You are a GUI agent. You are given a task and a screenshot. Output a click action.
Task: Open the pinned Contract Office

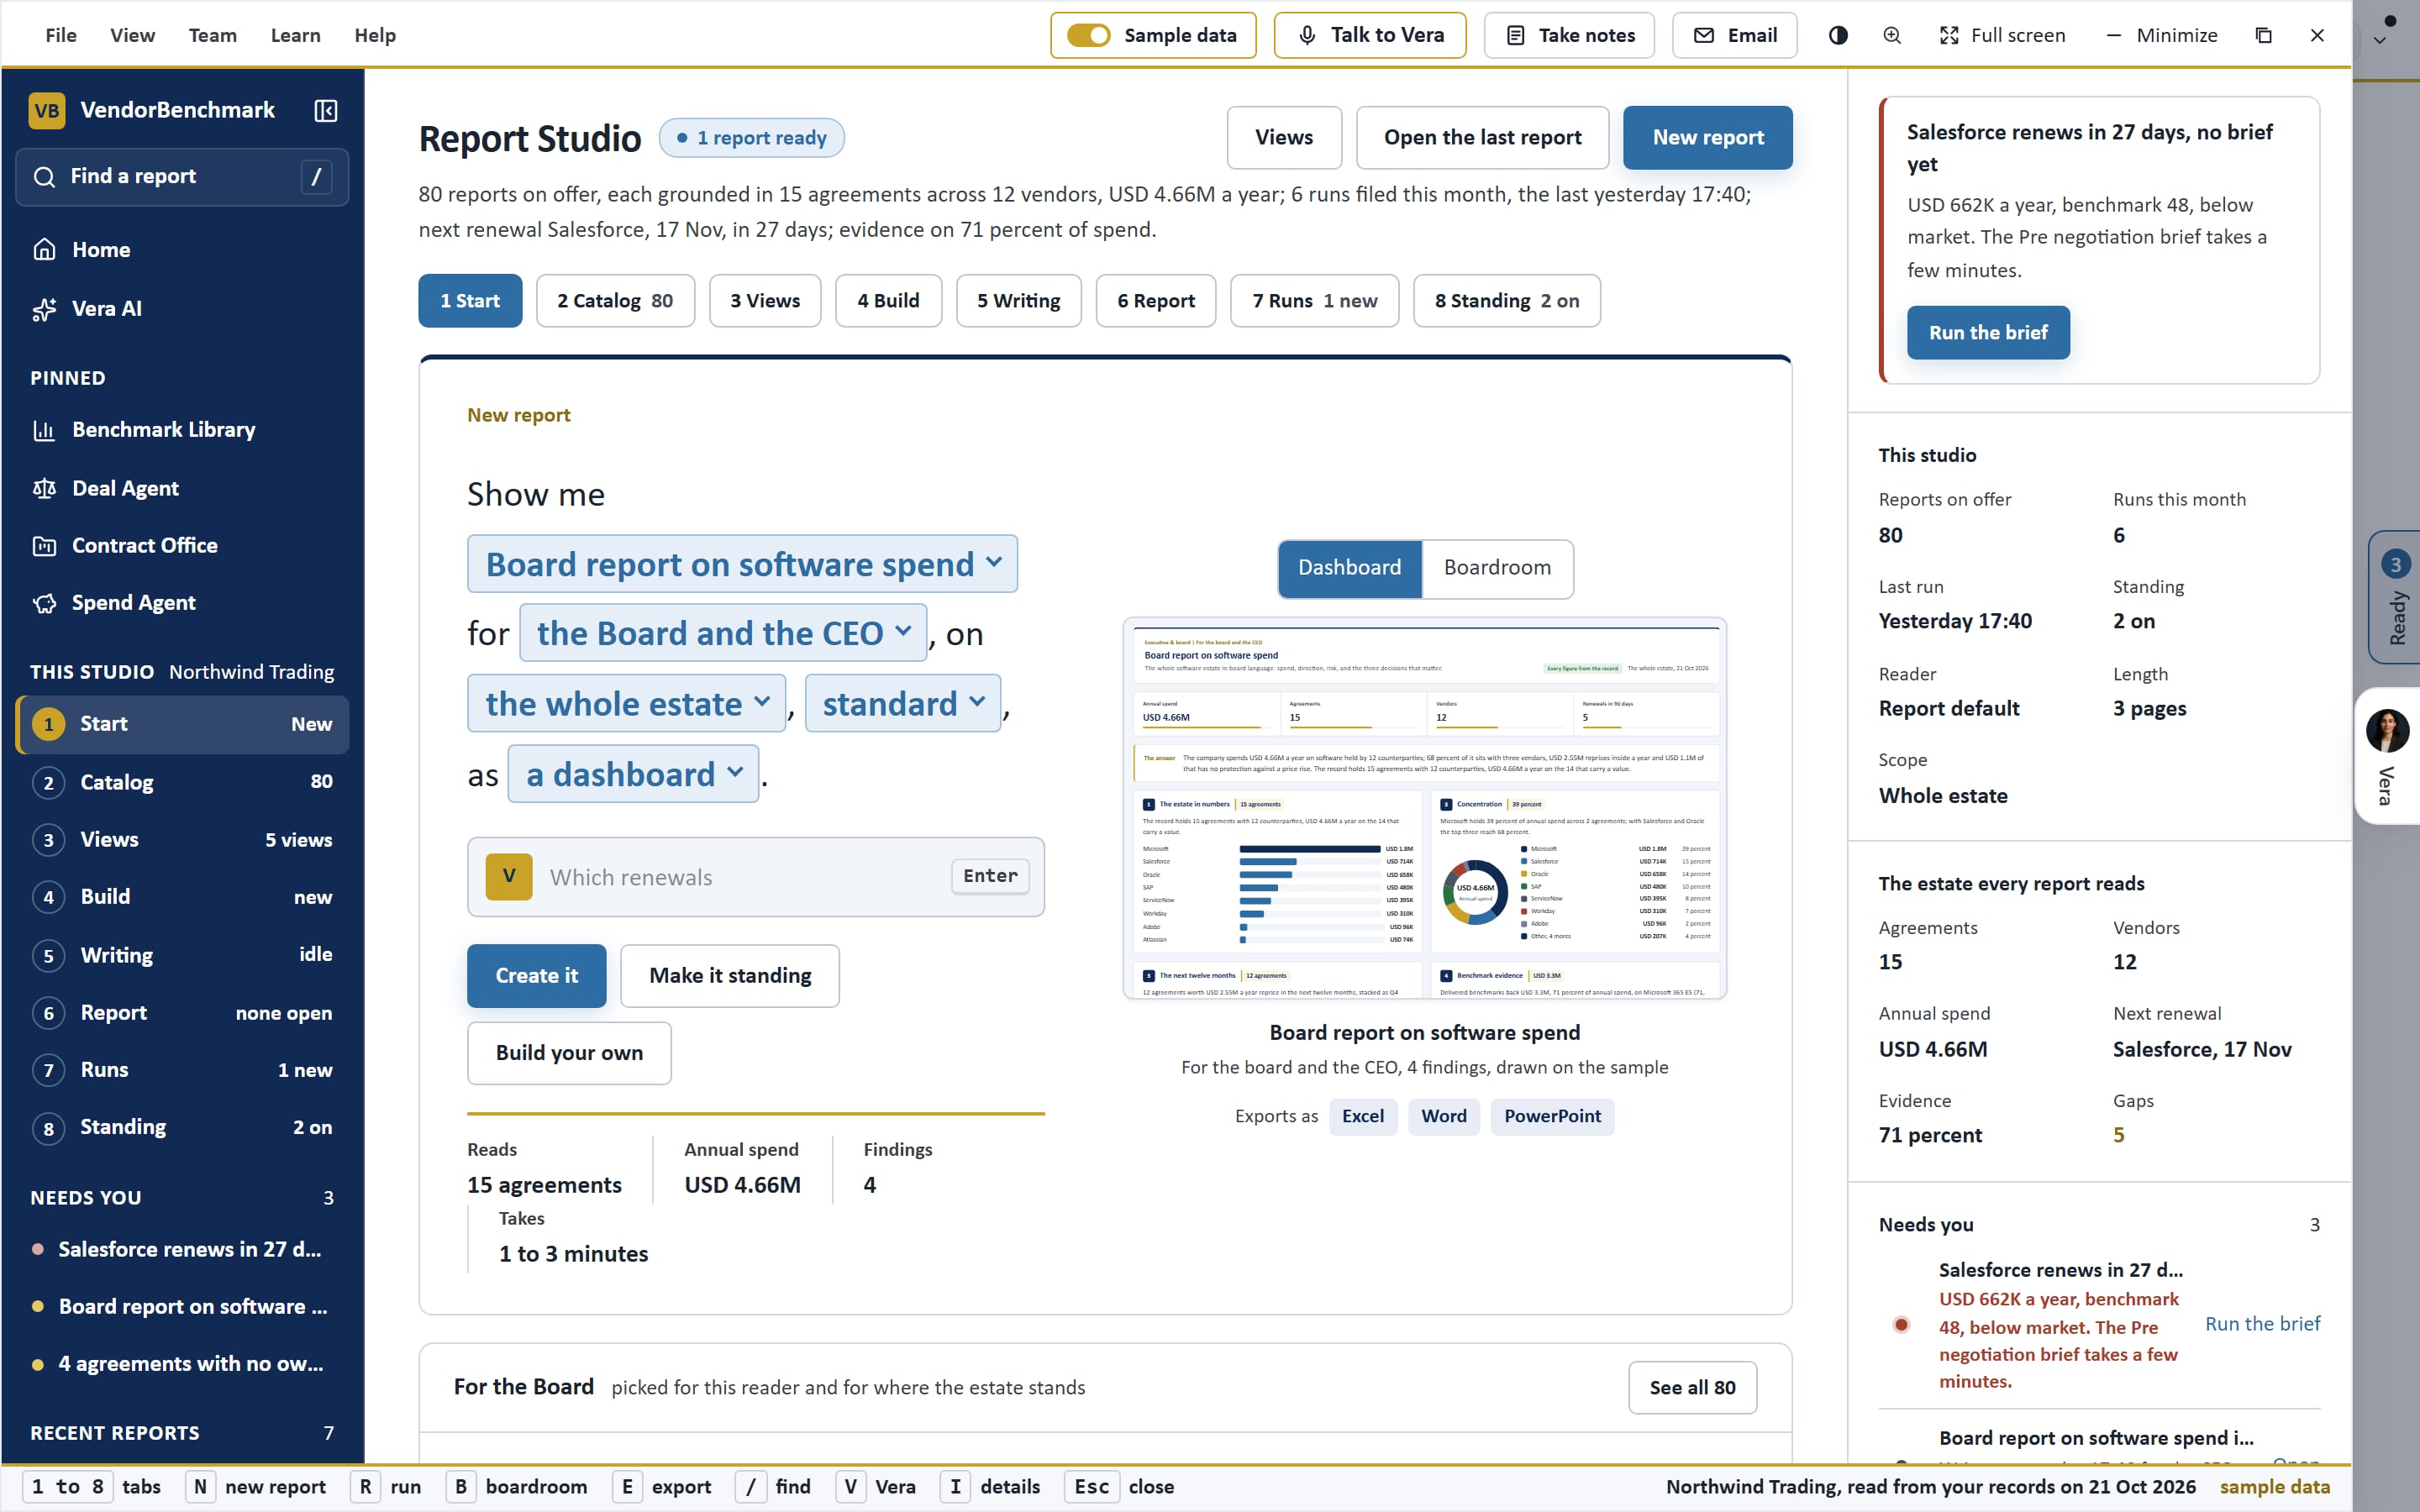click(x=182, y=545)
